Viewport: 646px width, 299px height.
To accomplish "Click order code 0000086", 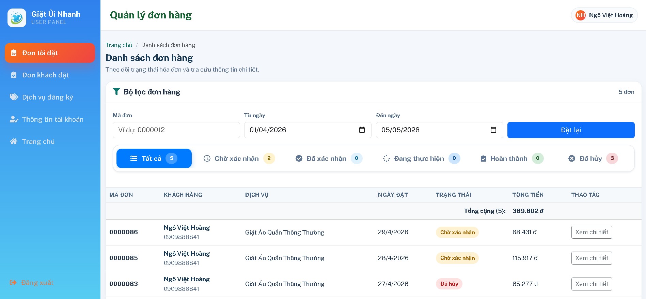I will click(x=124, y=232).
